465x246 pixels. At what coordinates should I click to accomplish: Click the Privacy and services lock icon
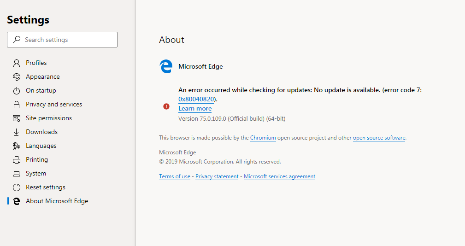(x=17, y=104)
